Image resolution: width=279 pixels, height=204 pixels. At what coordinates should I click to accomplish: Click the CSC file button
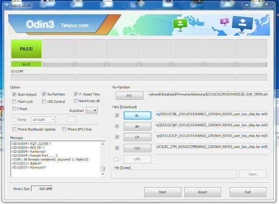(137, 148)
